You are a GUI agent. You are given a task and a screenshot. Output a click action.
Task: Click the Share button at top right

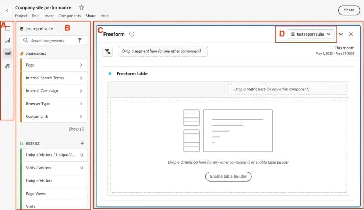click(349, 10)
